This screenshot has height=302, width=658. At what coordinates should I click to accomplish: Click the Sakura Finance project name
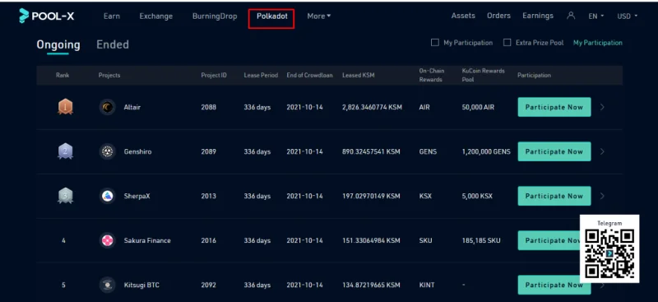(147, 240)
